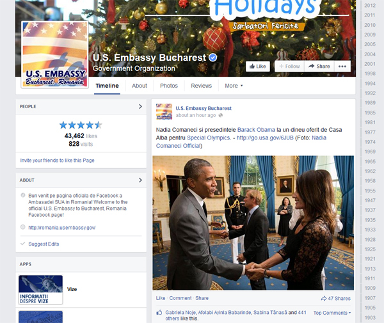This screenshot has width=384, height=323.
Task: Click the embassy avatar on the post
Action: coord(164,111)
